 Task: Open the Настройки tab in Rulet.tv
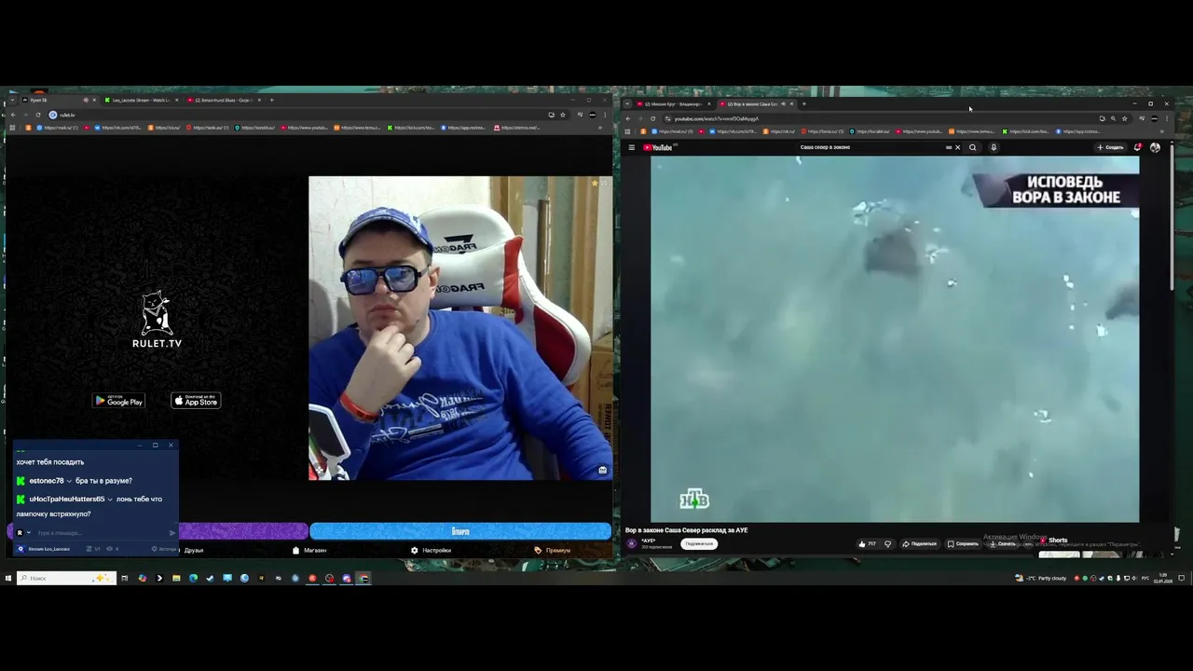pos(431,550)
